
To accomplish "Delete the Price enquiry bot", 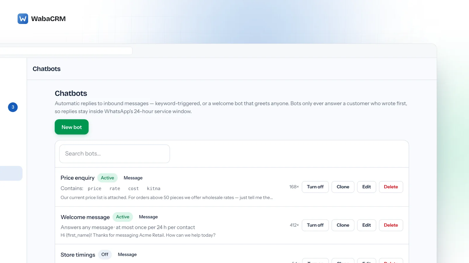I will (x=391, y=187).
